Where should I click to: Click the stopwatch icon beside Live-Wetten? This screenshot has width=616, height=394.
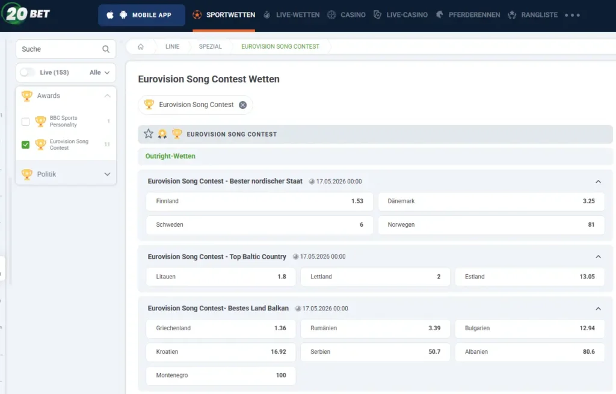(266, 15)
